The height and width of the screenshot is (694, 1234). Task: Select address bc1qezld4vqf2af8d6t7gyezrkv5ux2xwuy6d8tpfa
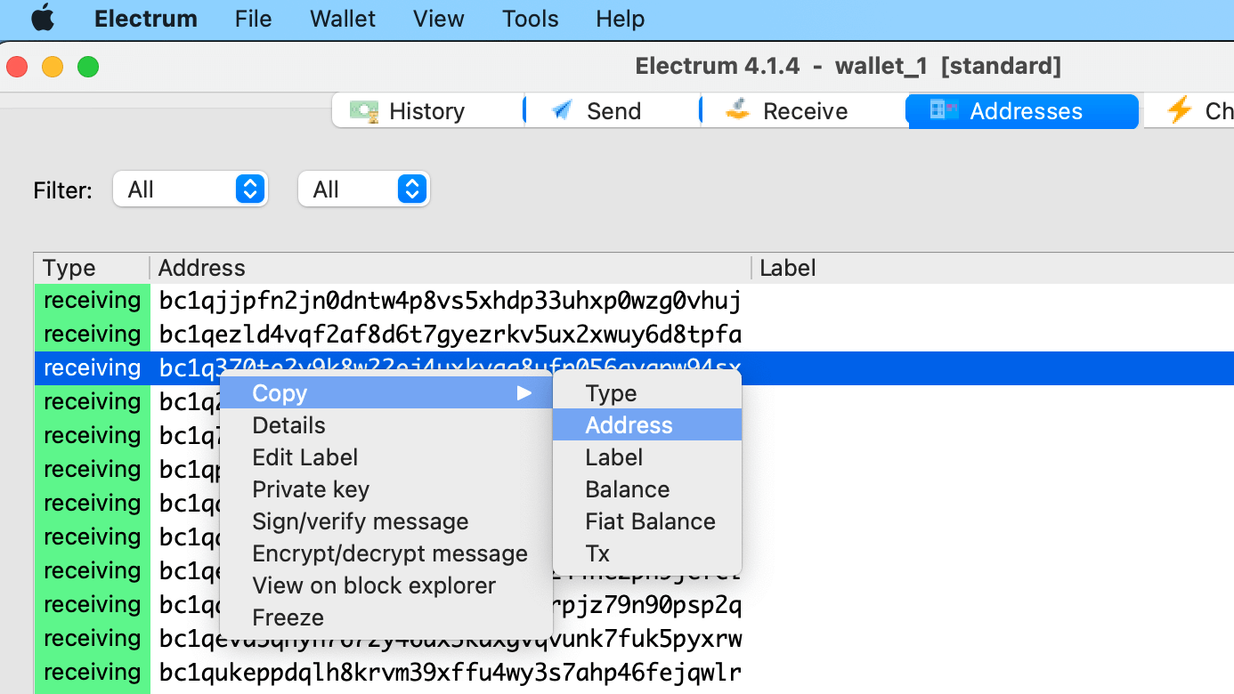coord(450,335)
